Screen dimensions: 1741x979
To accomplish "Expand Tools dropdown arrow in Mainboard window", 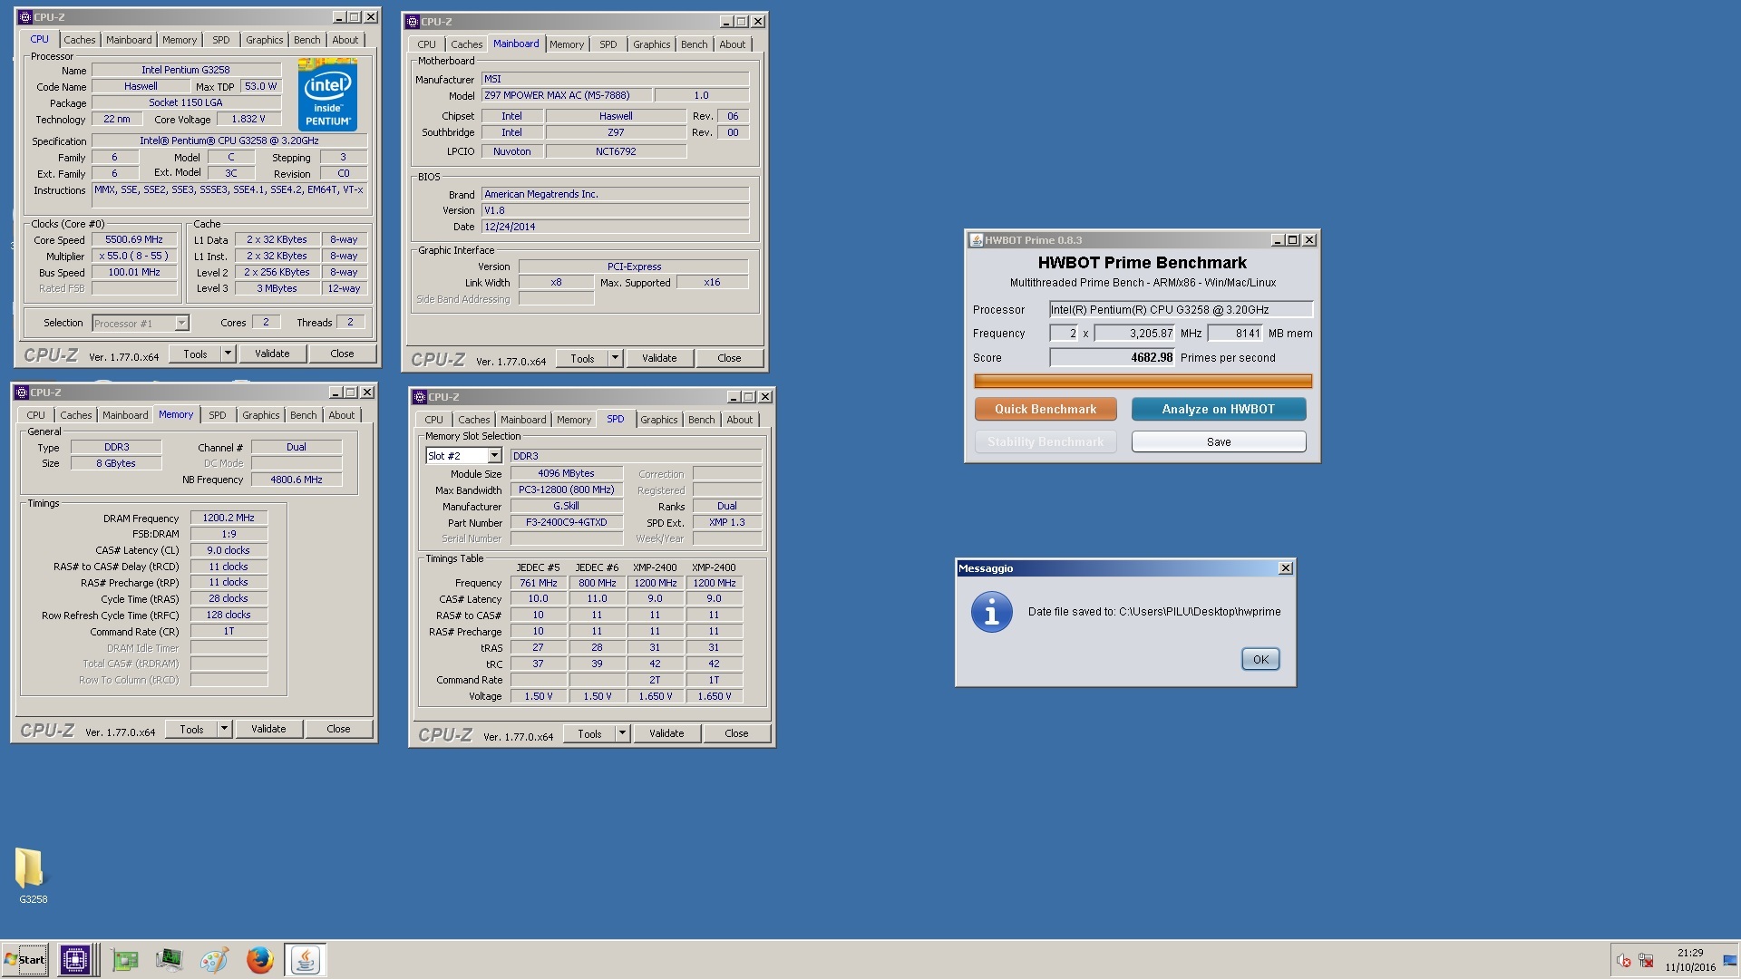I will click(615, 358).
